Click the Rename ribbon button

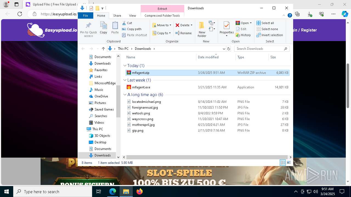(x=183, y=33)
